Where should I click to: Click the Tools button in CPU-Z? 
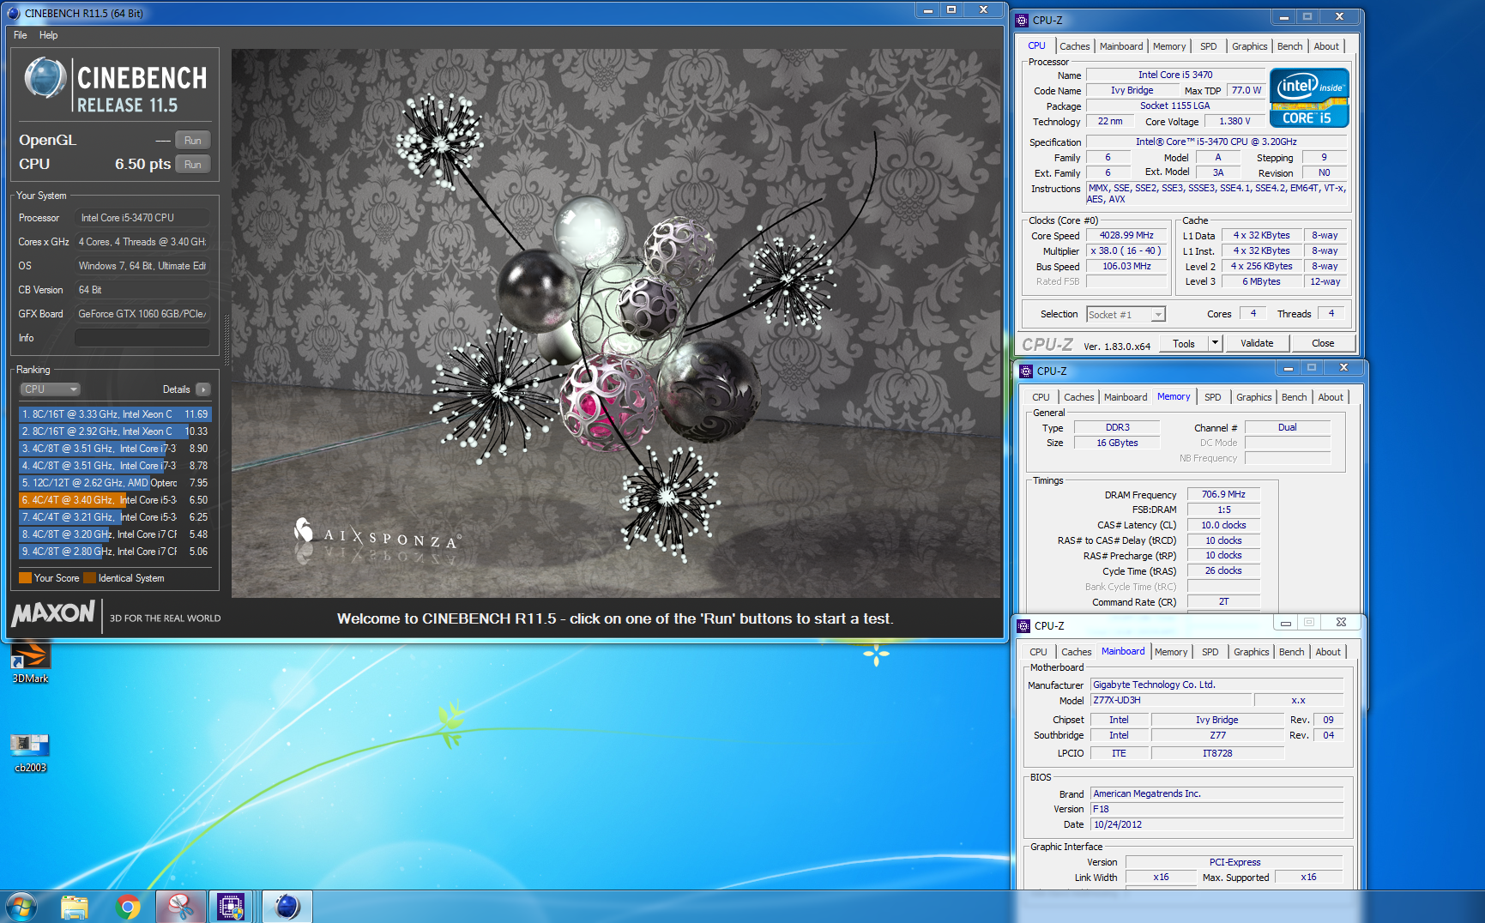point(1184,343)
